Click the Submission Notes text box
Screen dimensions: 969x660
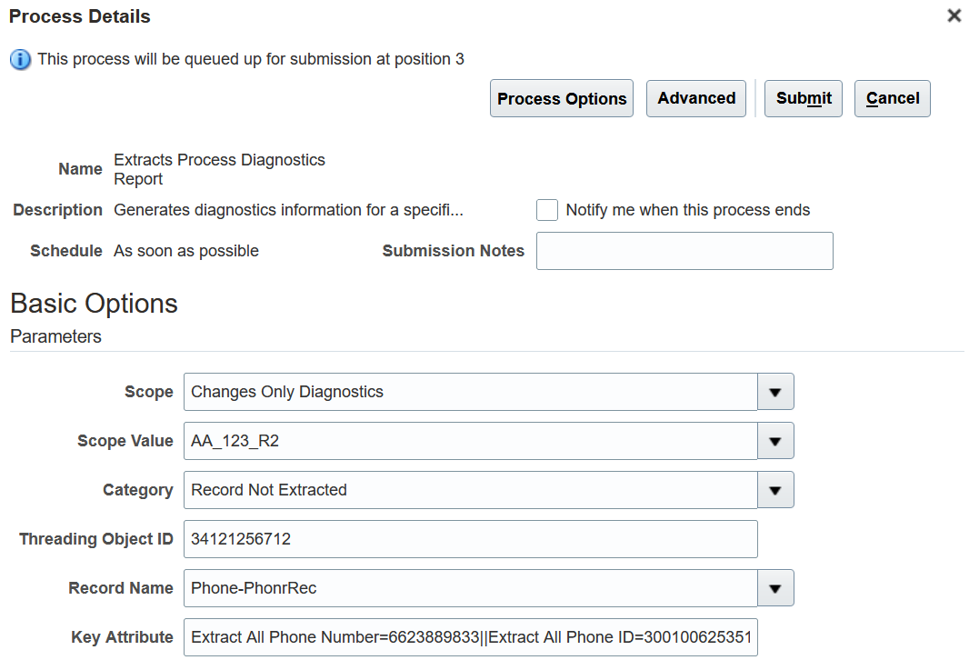click(x=684, y=251)
